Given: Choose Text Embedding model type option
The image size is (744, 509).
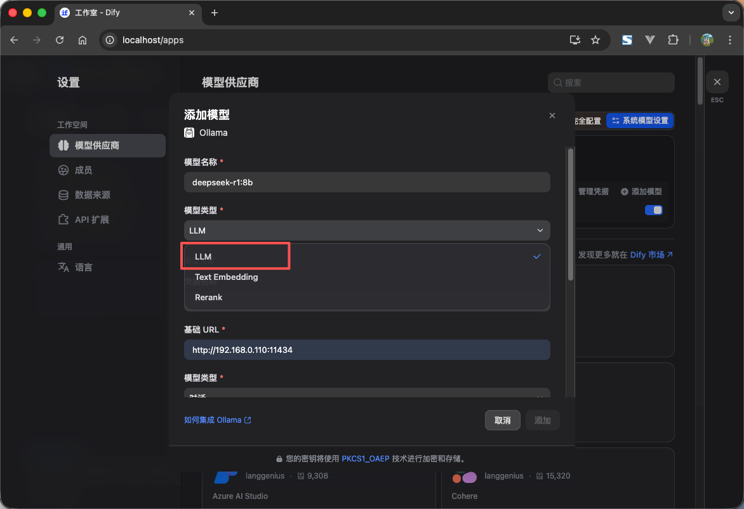Looking at the screenshot, I should coord(367,277).
